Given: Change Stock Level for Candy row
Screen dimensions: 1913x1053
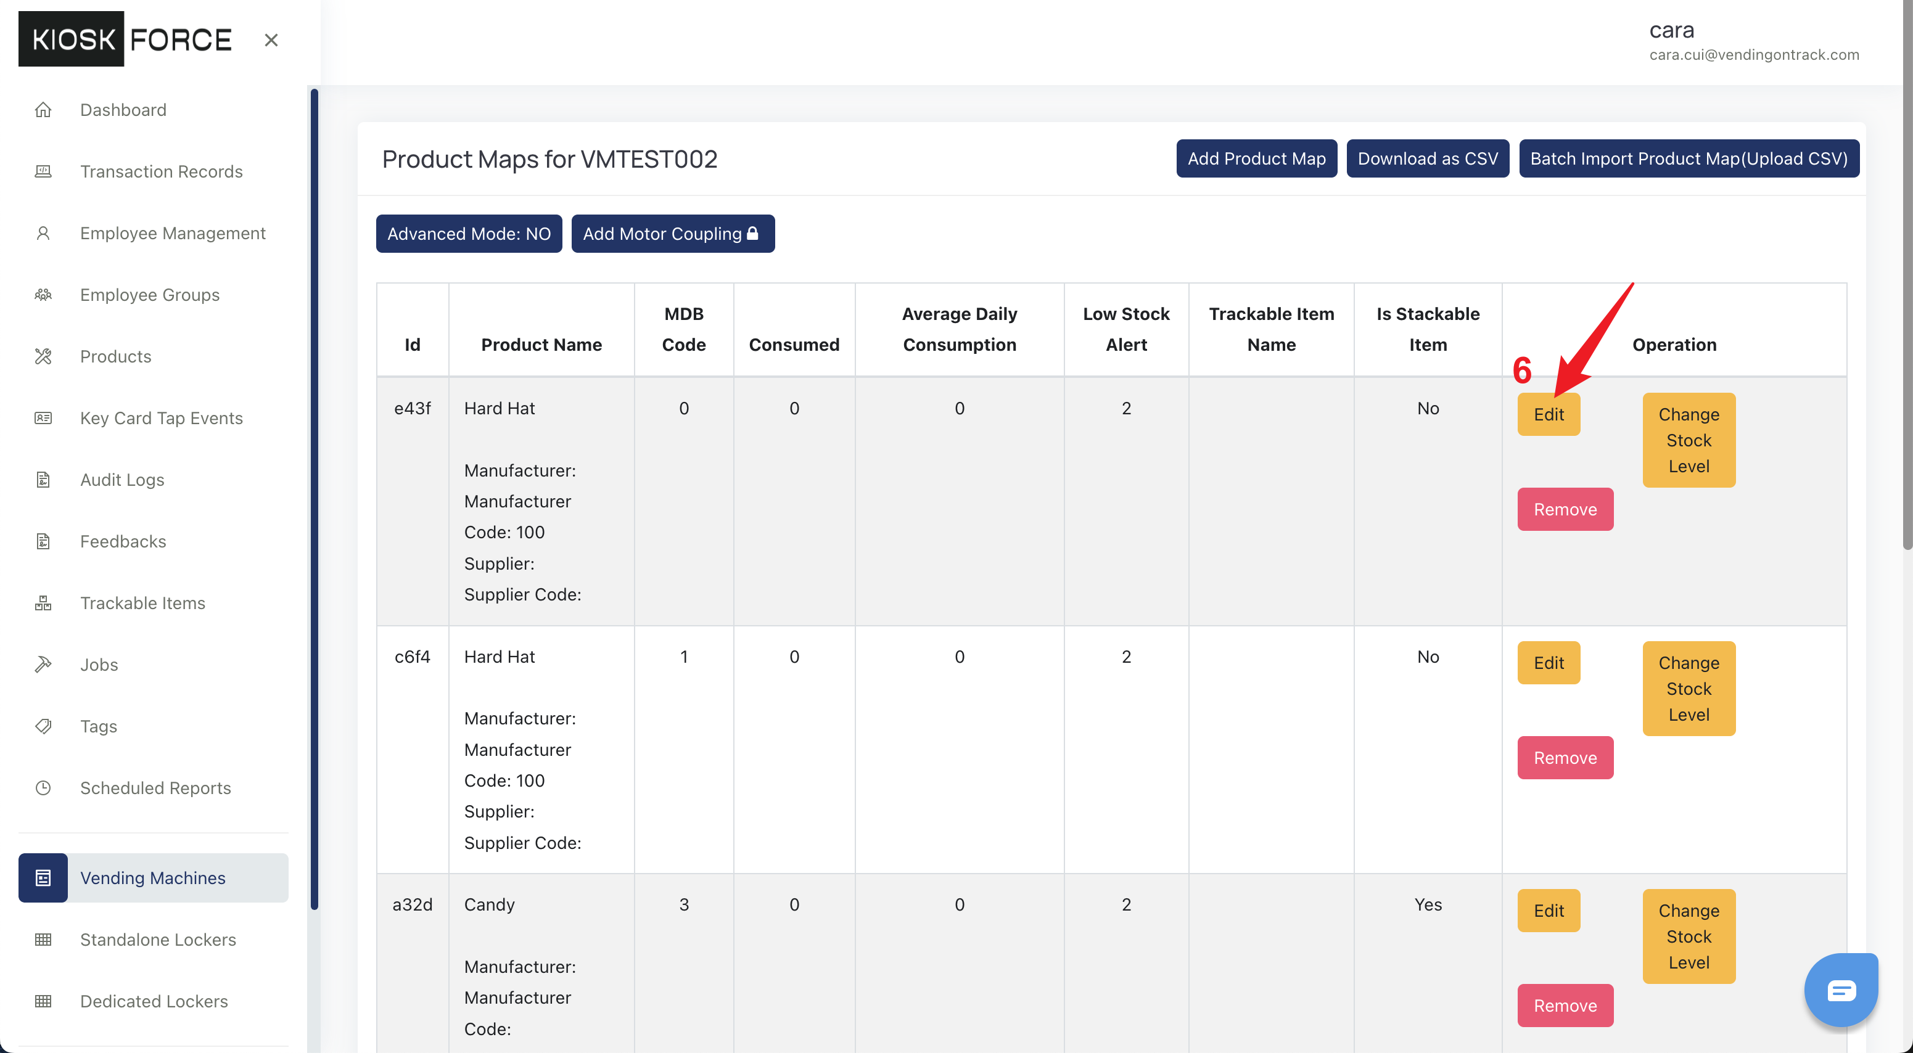Looking at the screenshot, I should point(1689,936).
